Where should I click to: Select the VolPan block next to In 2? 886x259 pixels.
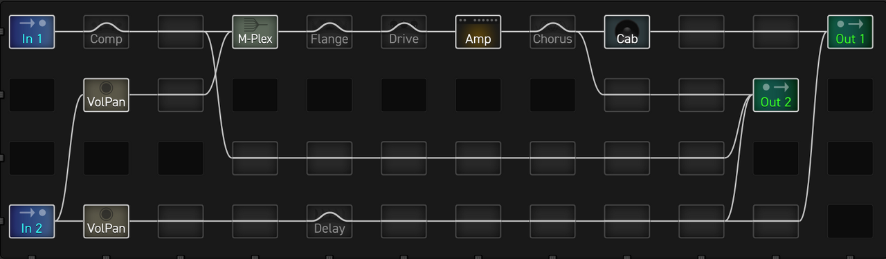(106, 221)
